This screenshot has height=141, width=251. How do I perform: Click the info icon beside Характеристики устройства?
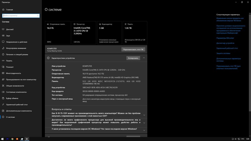(x=48, y=58)
